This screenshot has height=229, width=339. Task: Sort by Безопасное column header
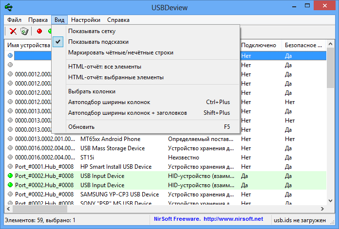[x=304, y=45]
